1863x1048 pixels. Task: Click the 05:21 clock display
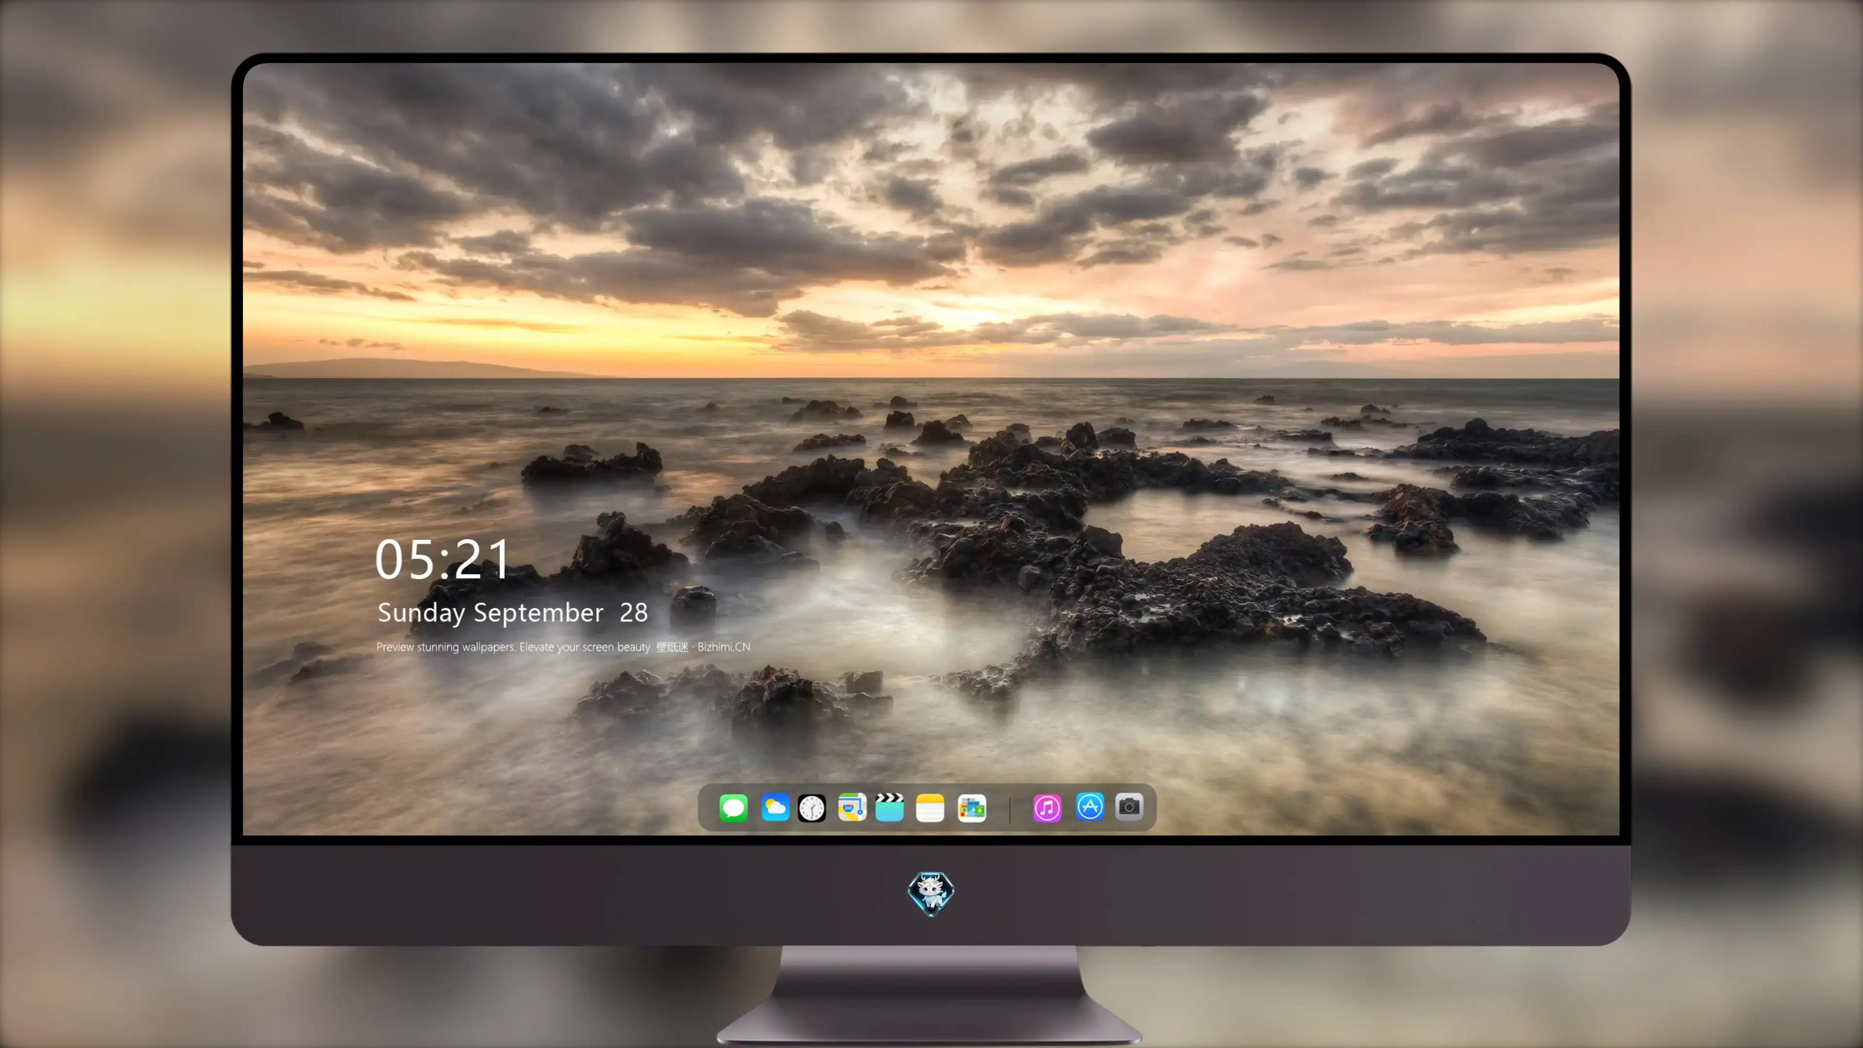tap(442, 559)
